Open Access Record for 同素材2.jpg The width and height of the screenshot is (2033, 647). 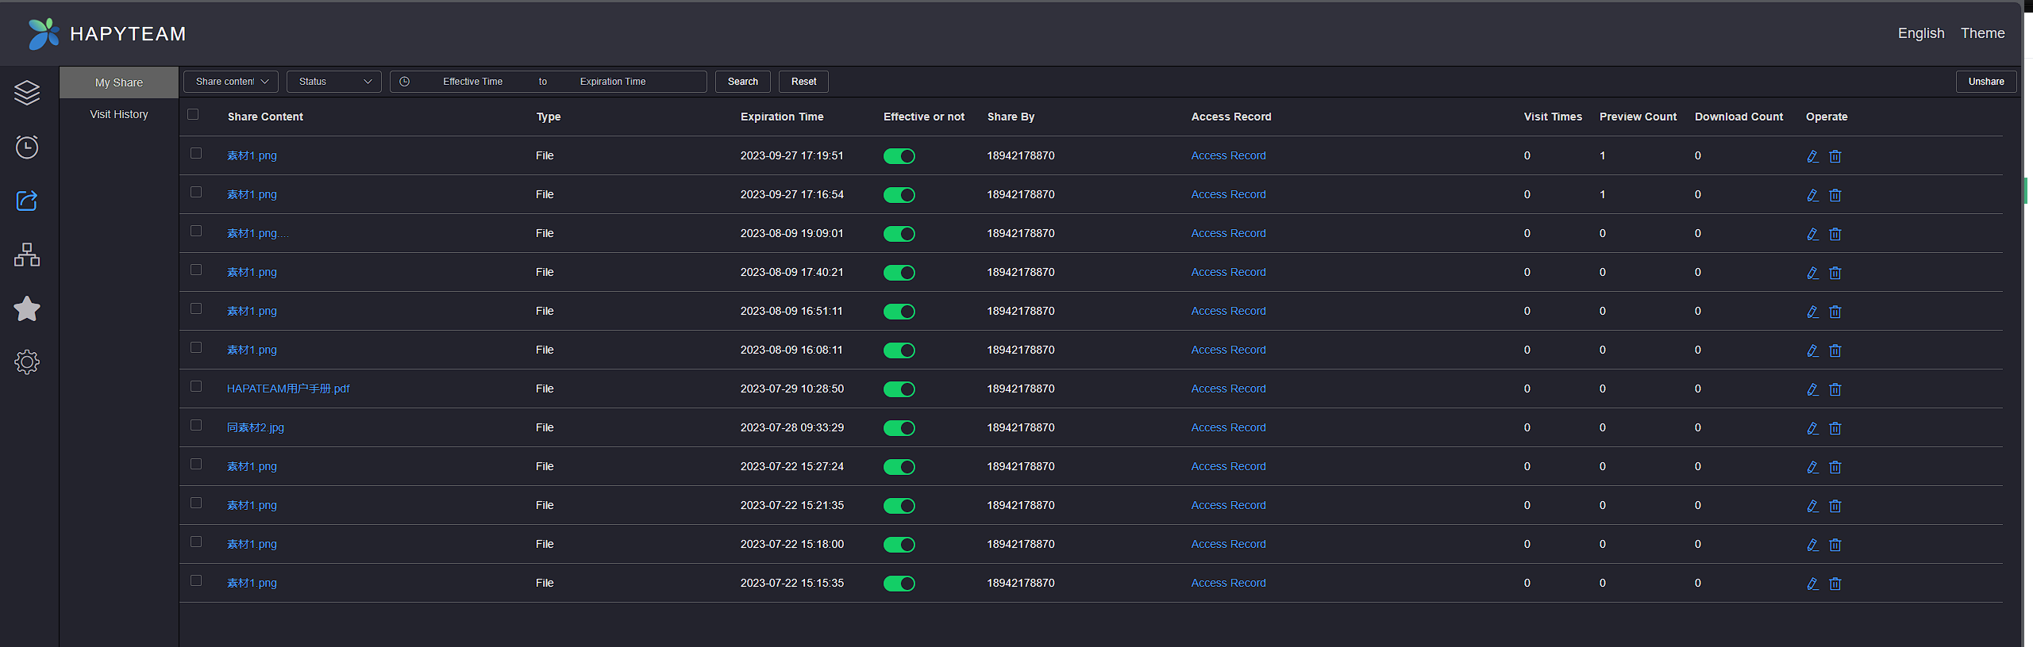click(1228, 427)
